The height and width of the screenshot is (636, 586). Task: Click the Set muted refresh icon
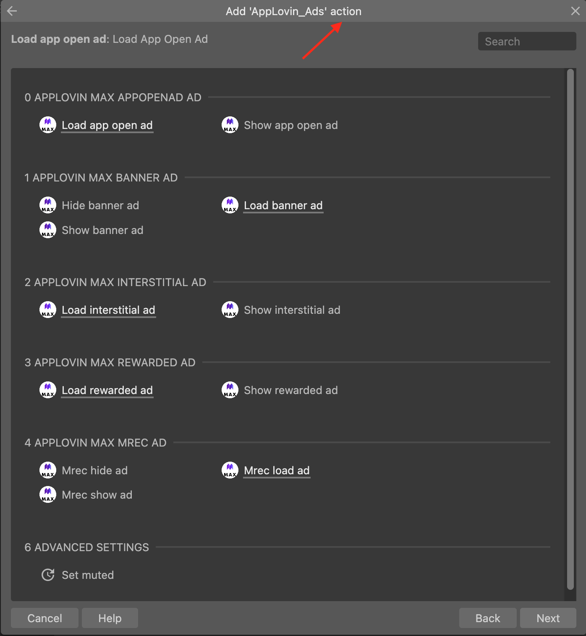(x=48, y=575)
